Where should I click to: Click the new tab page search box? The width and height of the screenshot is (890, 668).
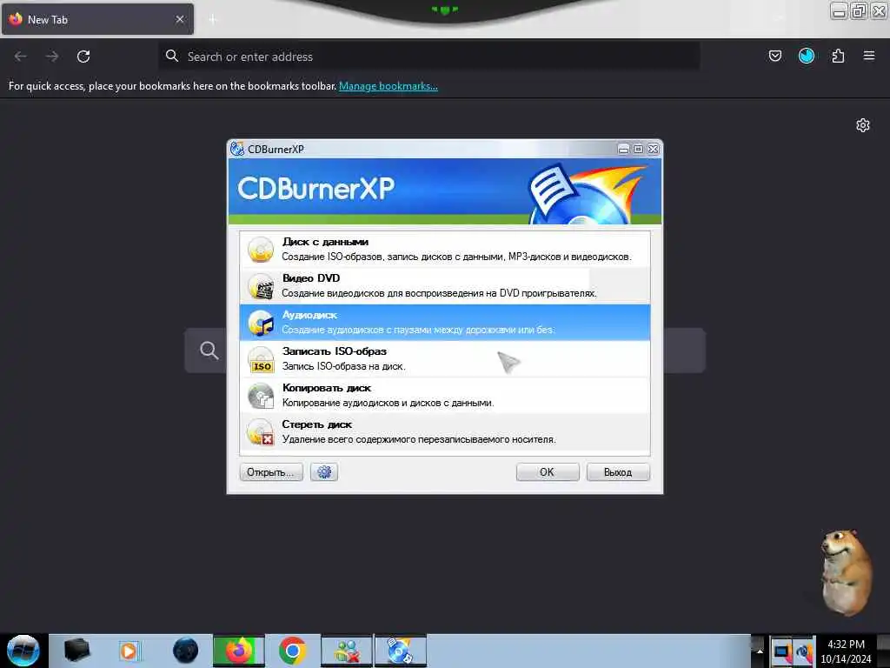pos(444,350)
